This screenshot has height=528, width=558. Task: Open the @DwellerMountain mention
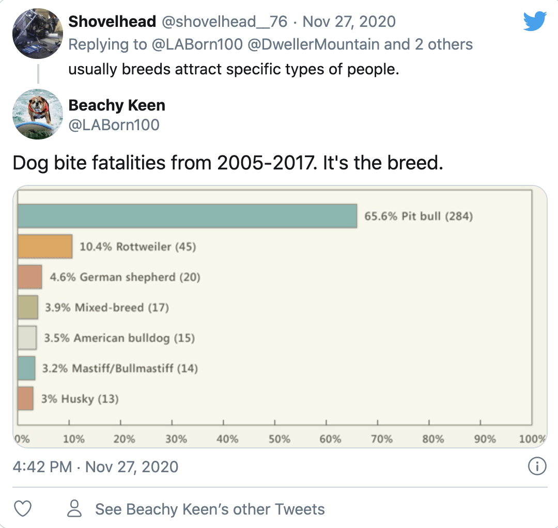(314, 44)
